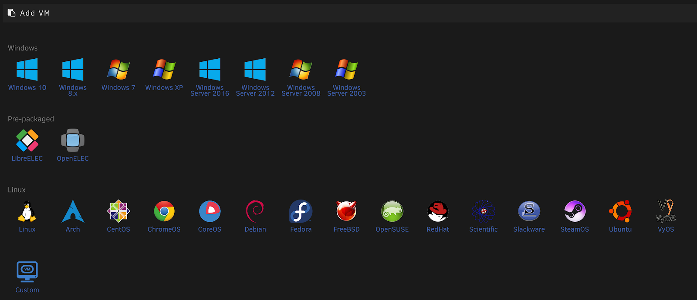Open the LibreELEC text link
The height and width of the screenshot is (300, 697).
click(x=27, y=158)
